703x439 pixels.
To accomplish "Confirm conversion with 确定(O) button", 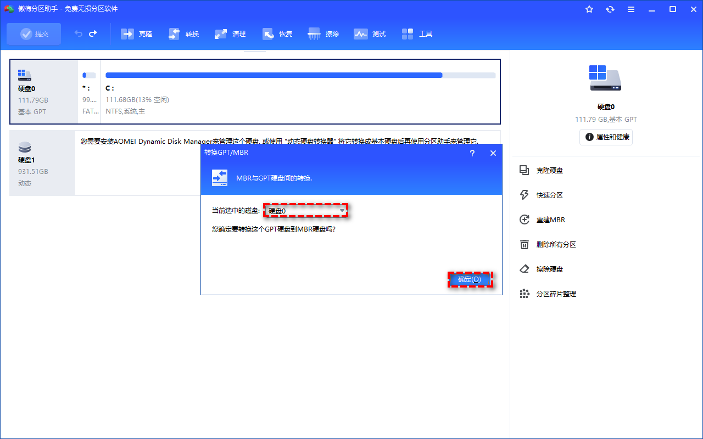I will 470,279.
